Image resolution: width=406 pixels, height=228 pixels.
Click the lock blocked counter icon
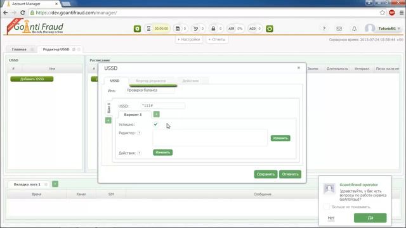213,28
